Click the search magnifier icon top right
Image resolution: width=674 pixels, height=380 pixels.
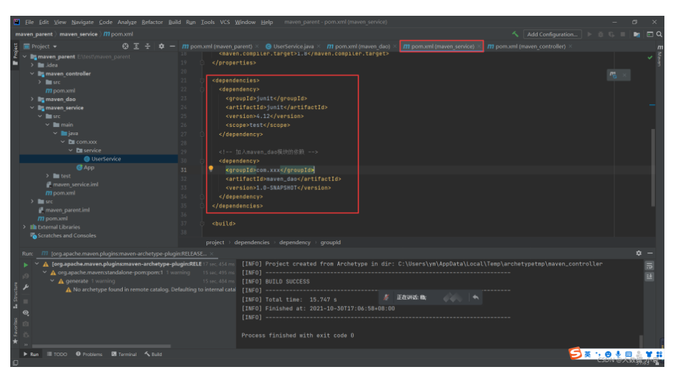660,34
